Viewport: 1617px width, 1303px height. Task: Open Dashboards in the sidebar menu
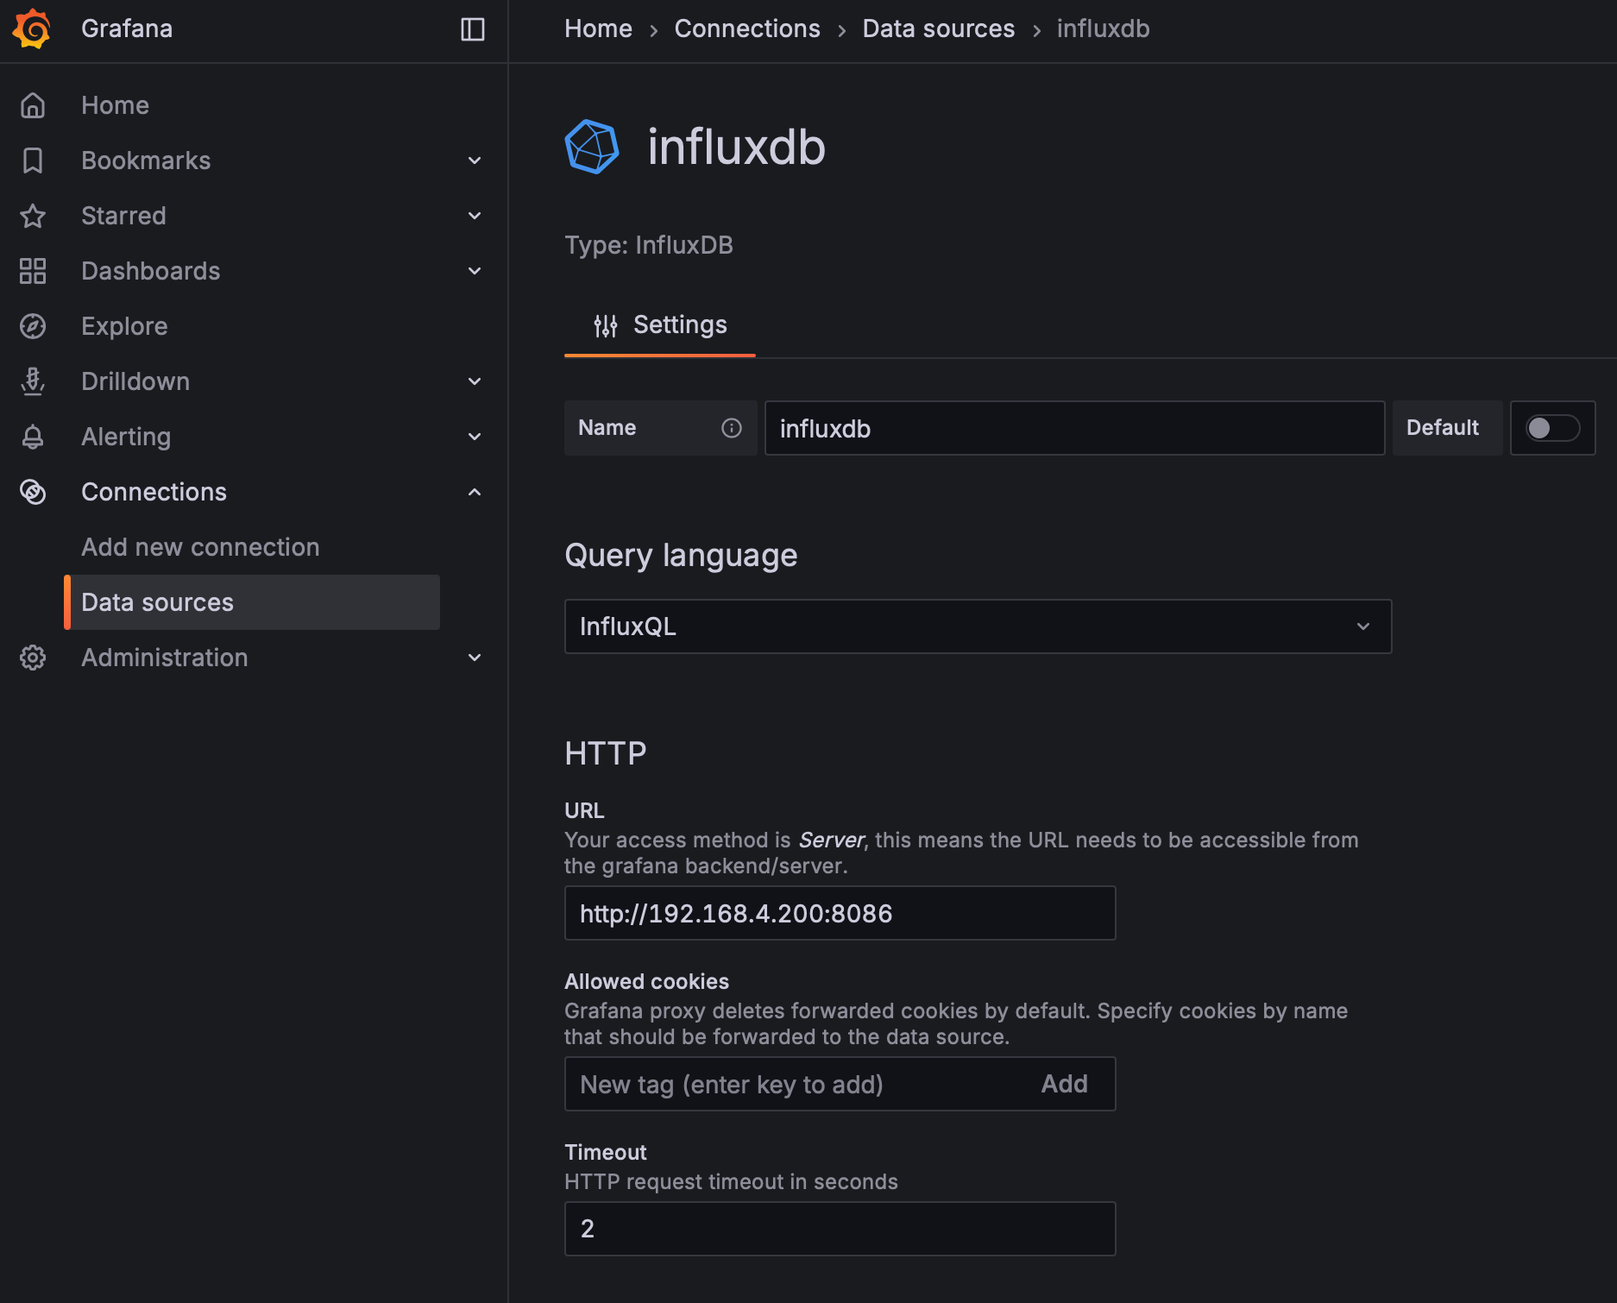point(151,271)
